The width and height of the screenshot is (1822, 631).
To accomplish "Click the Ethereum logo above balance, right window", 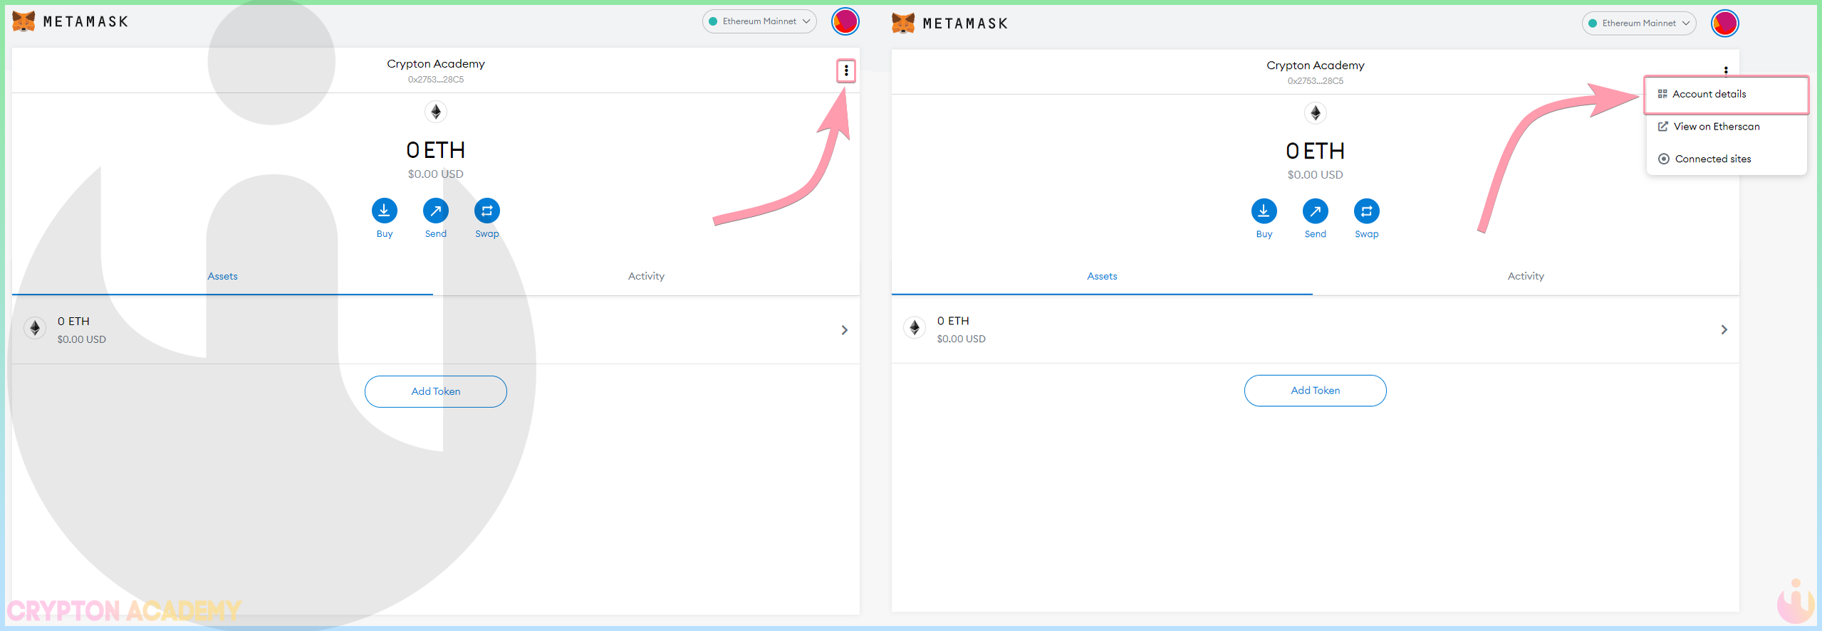I will coord(1316,113).
